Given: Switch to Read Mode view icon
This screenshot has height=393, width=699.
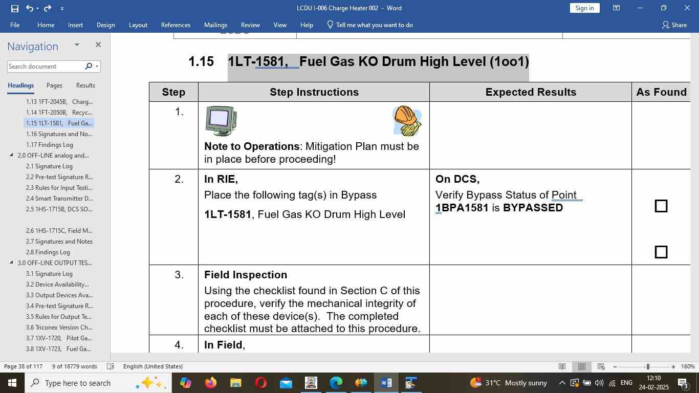Looking at the screenshot, I should click(x=562, y=366).
